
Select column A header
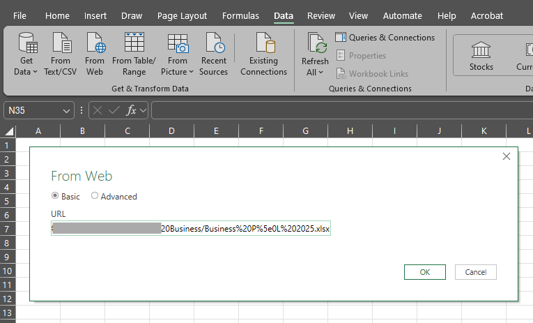coord(38,131)
